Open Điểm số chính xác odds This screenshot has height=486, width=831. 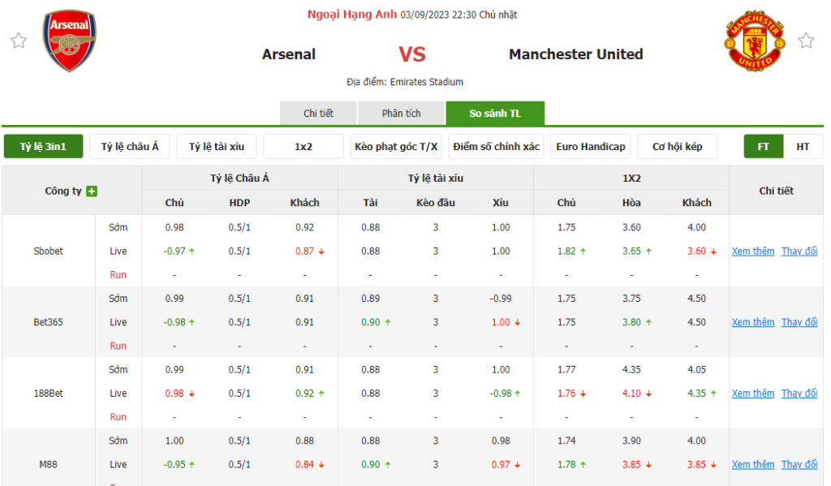click(497, 147)
